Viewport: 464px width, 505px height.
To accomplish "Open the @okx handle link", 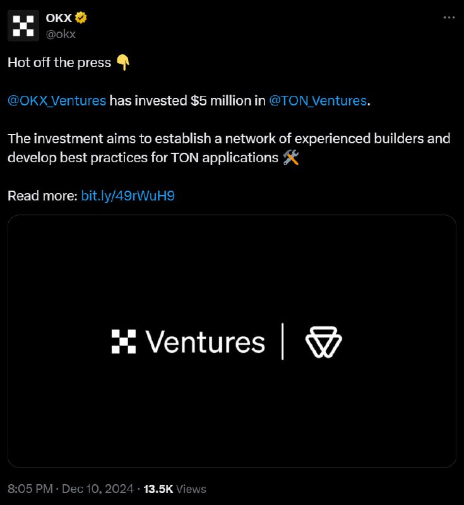I will click(61, 34).
